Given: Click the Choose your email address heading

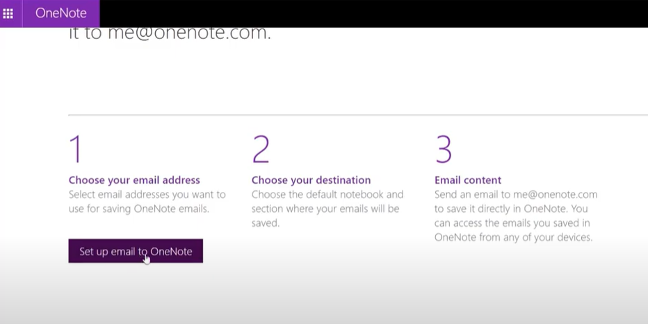Looking at the screenshot, I should [134, 180].
